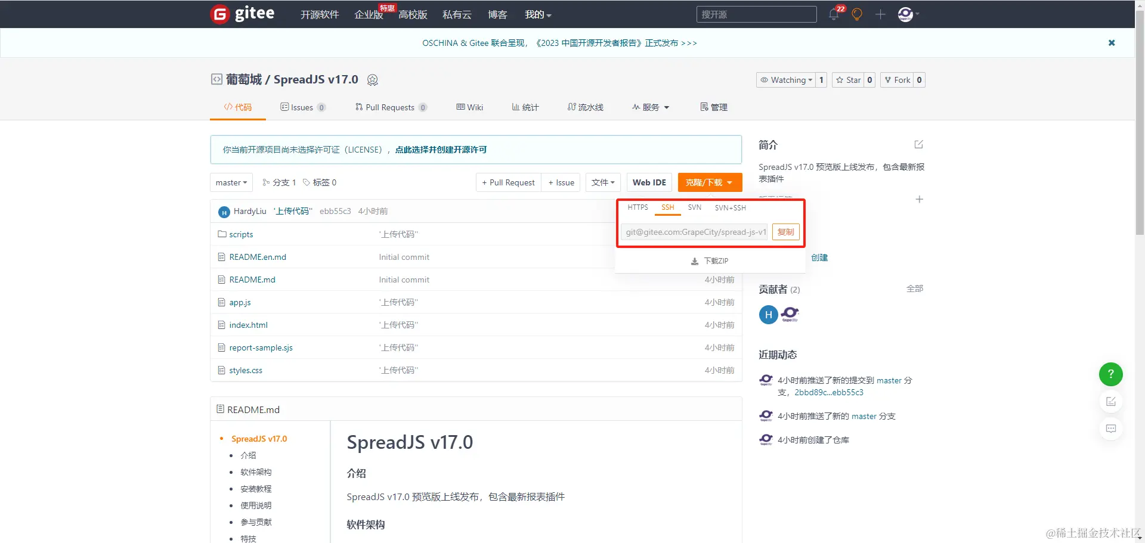Click the Gitee logo in the header

243,14
